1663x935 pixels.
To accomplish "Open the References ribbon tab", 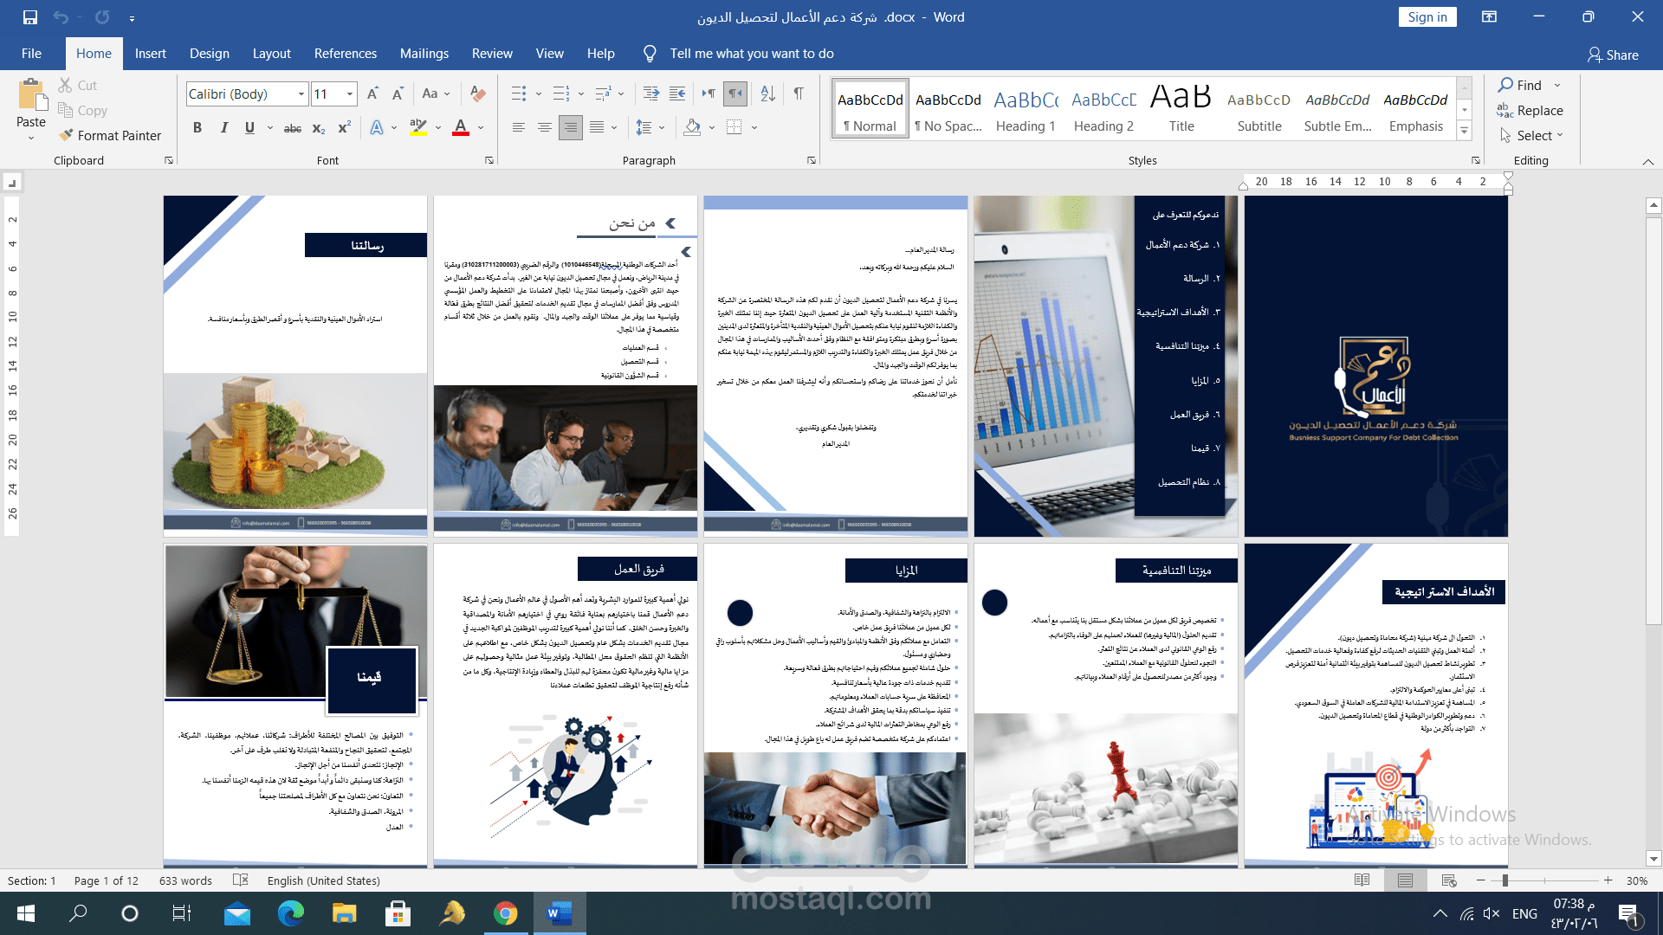I will coord(345,54).
